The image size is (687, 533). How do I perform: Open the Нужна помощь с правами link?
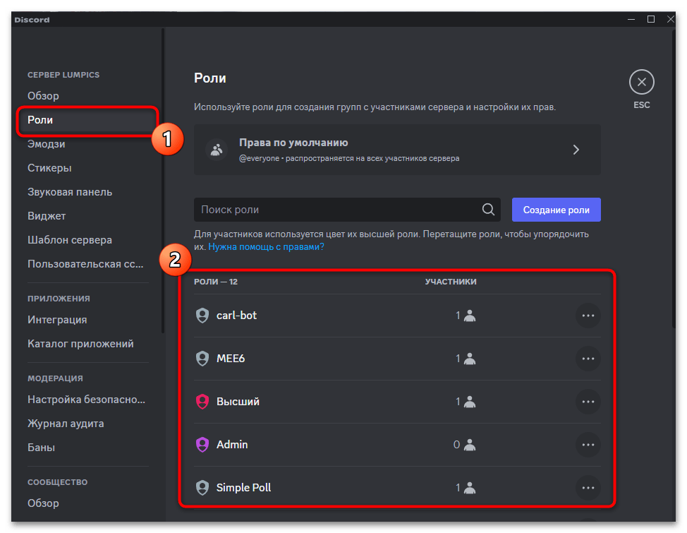(266, 247)
